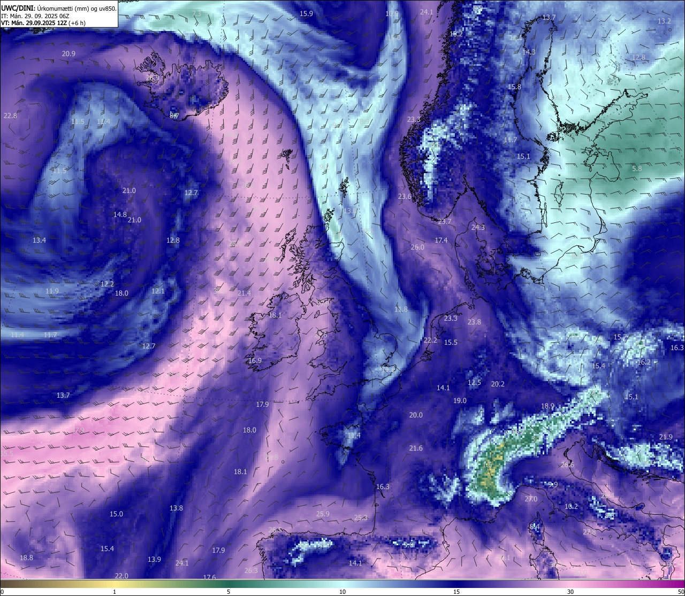This screenshot has height=596, width=685.
Task: Click the IT initialization time line 06Z
Action: [35, 16]
